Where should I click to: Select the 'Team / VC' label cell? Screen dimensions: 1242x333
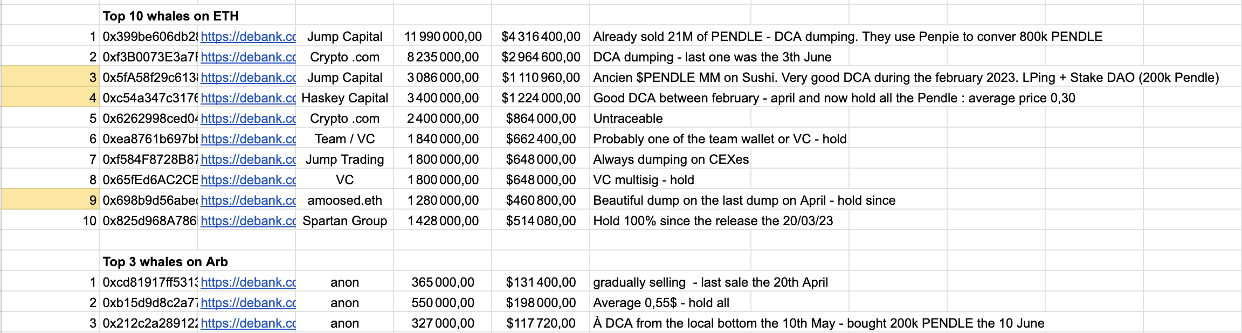[344, 139]
